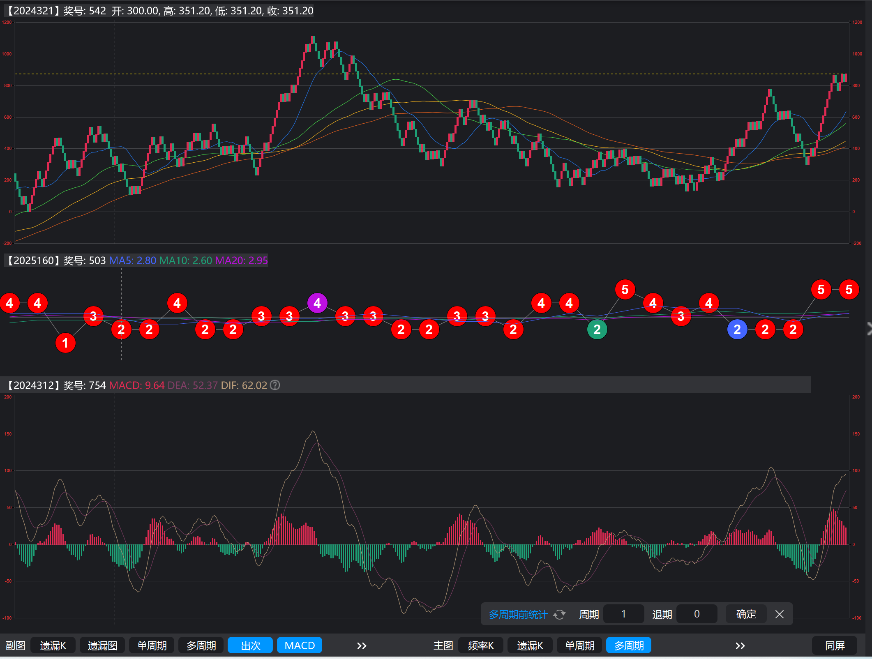Click the refresh icon beside 多周期前统计
The image size is (872, 659).
click(559, 614)
